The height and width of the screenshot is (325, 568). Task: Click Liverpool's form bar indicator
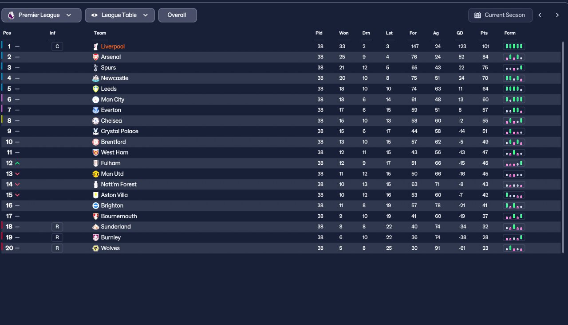[x=514, y=46]
